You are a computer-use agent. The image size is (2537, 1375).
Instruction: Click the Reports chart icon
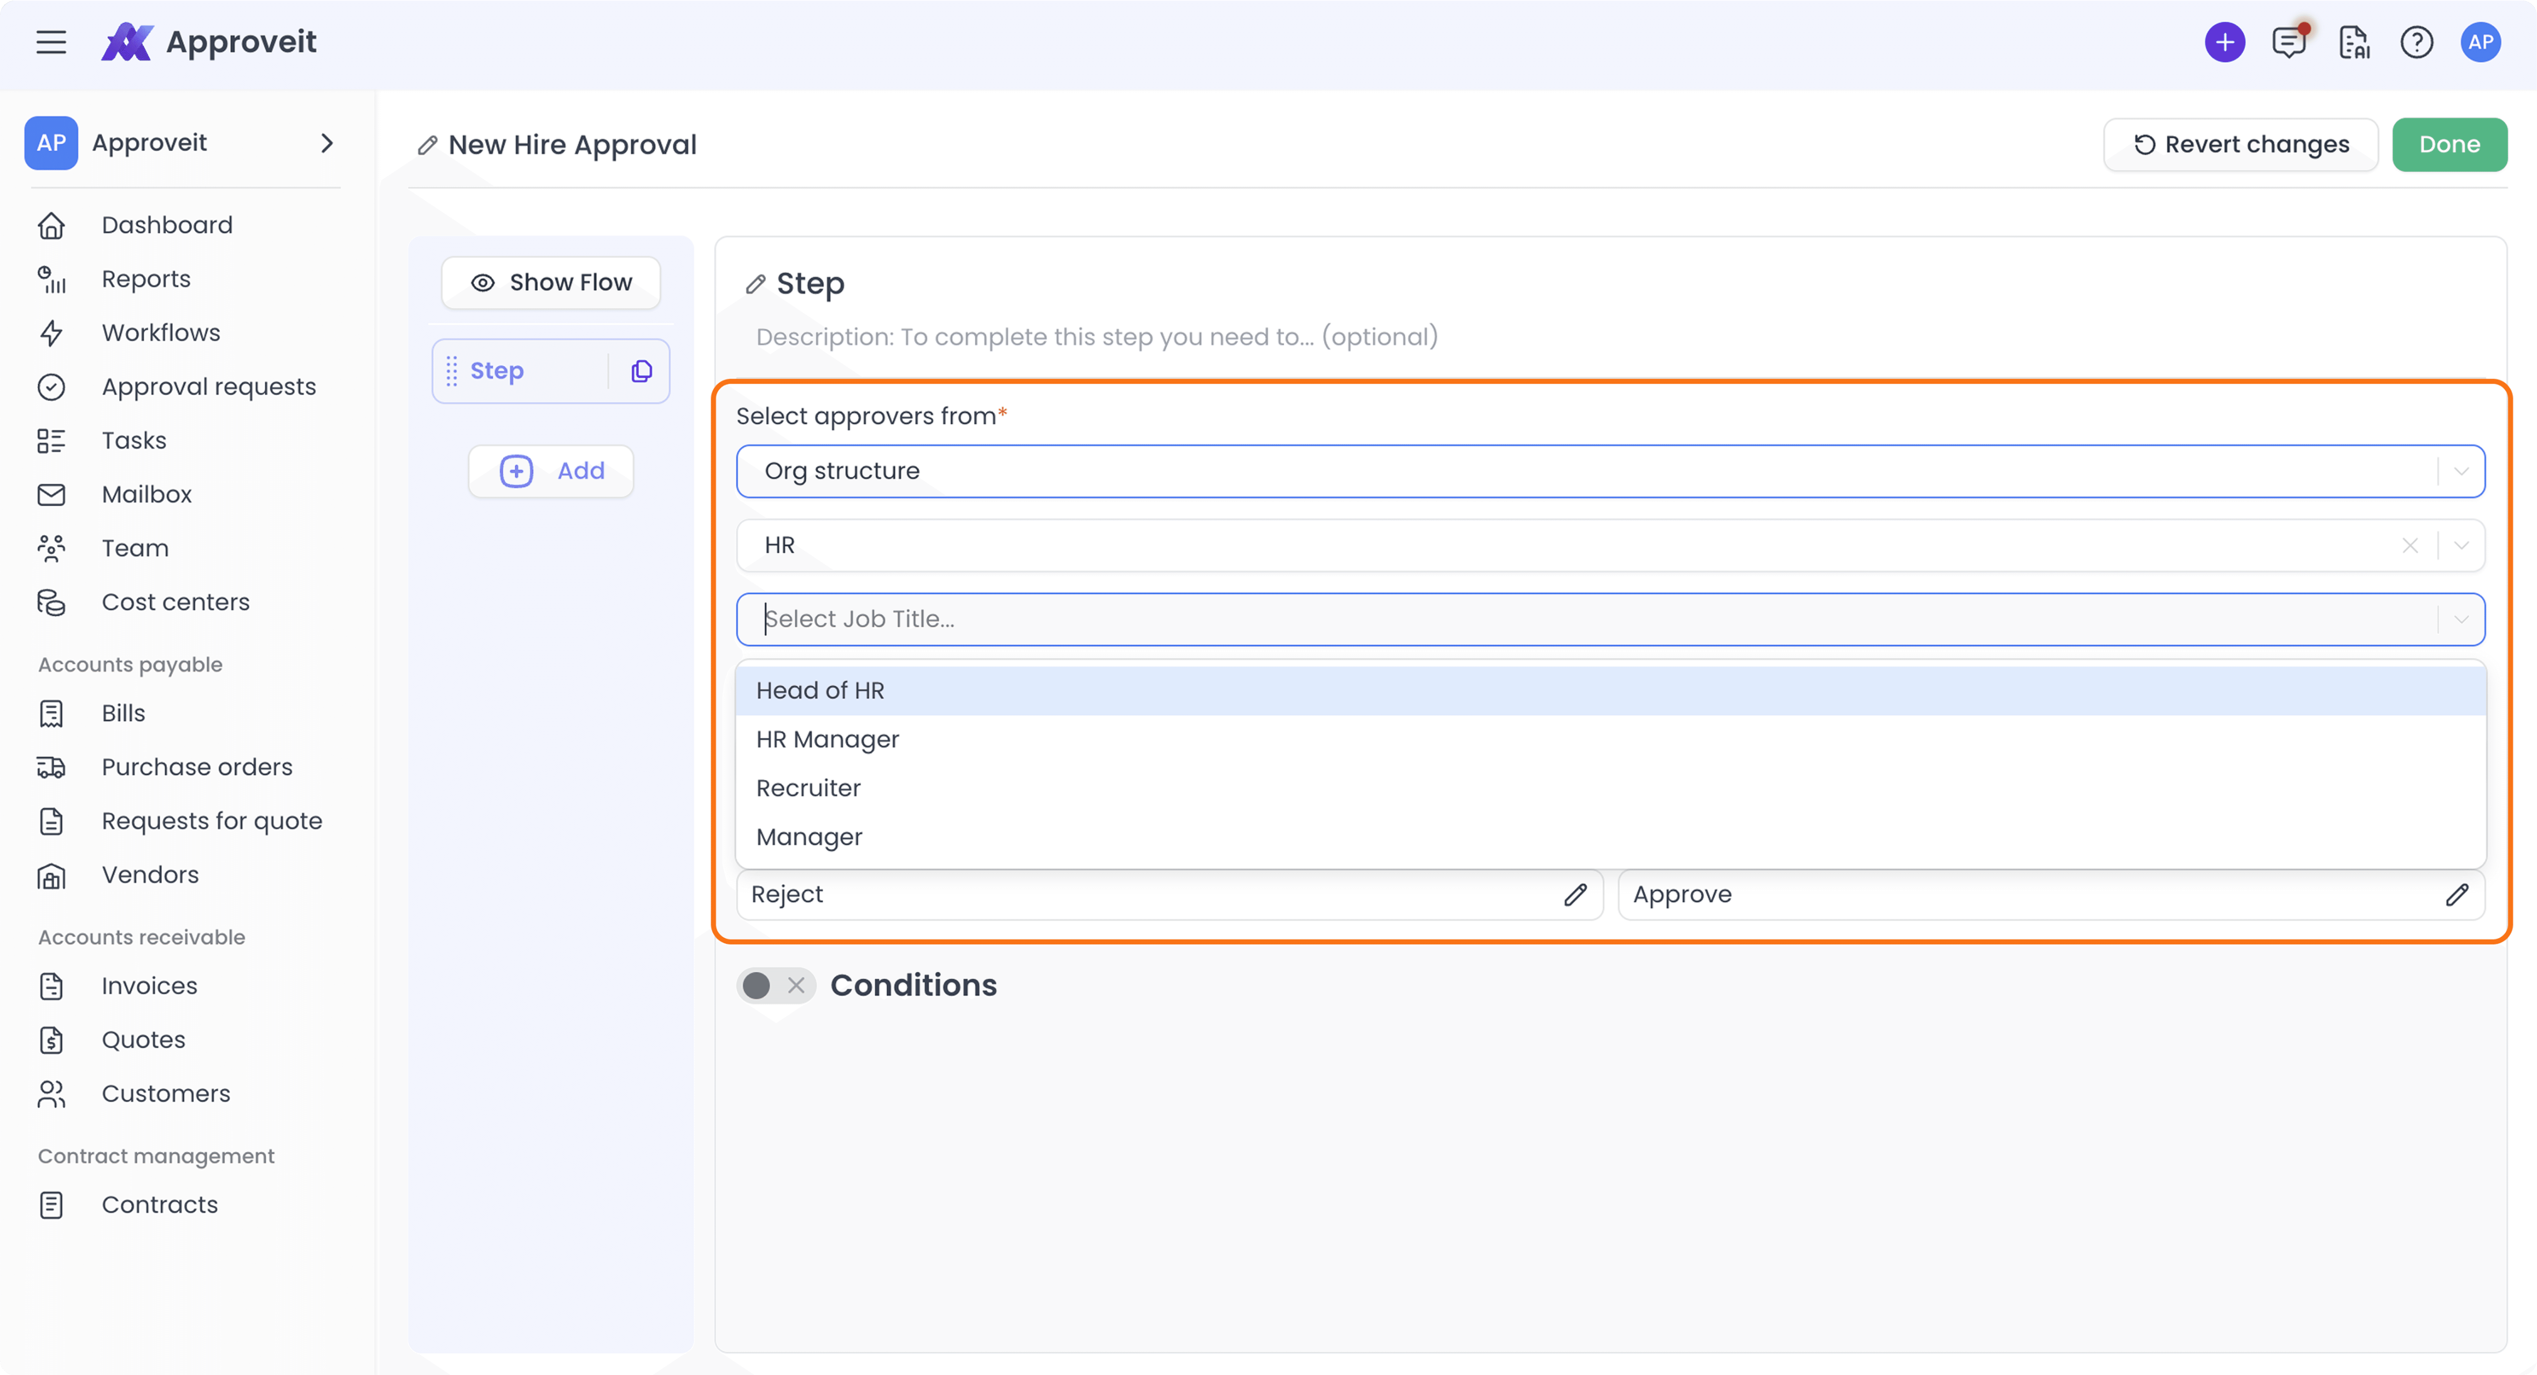[x=51, y=280]
